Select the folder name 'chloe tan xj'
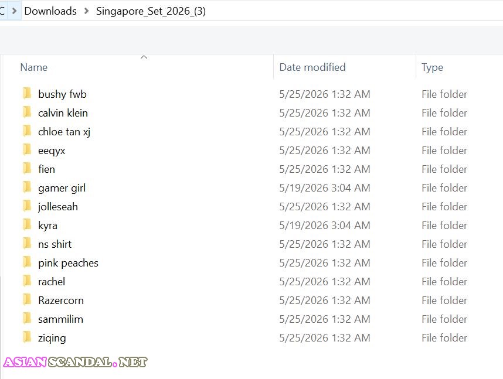Viewport: 503px width, 379px height. [64, 132]
